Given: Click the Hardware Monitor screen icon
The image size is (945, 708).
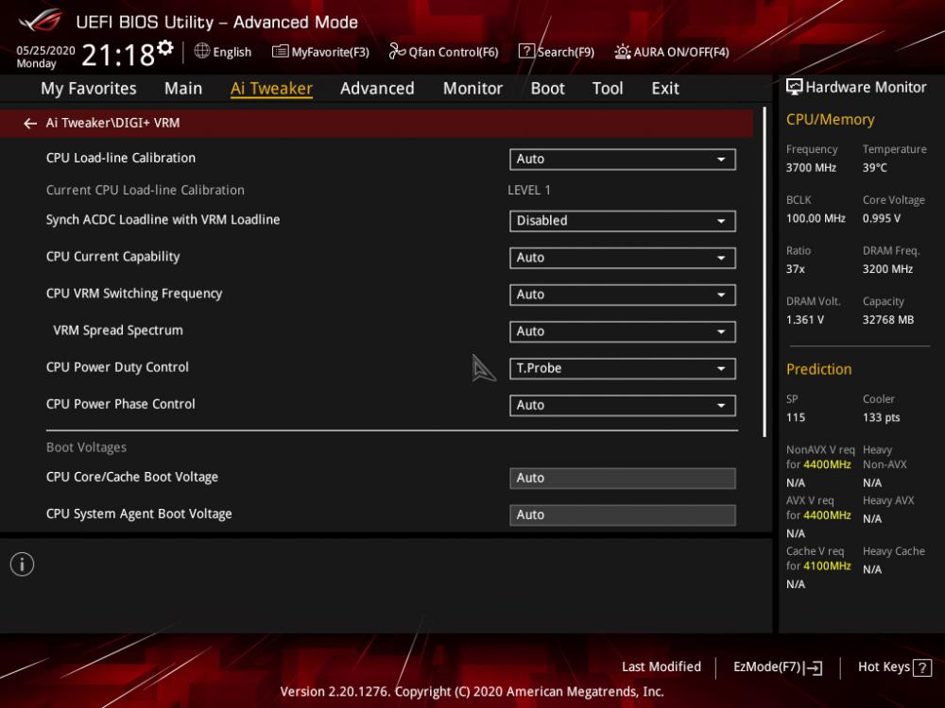Looking at the screenshot, I should [795, 87].
